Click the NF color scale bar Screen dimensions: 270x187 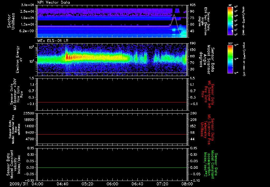click(229, 21)
